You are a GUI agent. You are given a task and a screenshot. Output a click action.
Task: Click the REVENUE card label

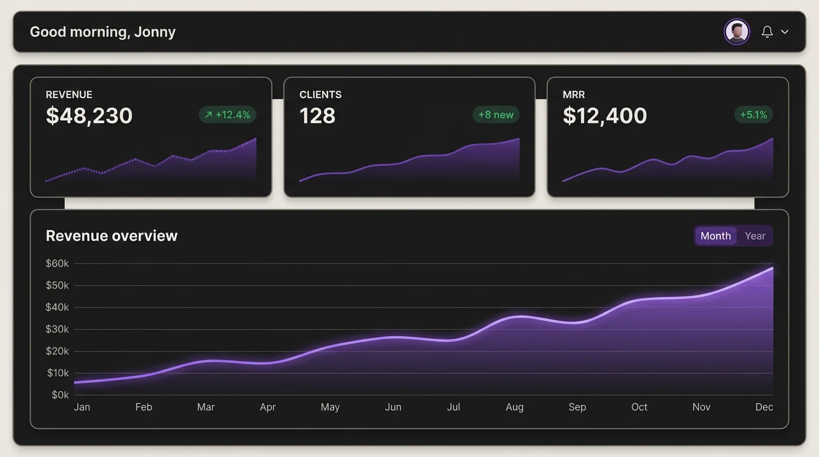click(69, 95)
